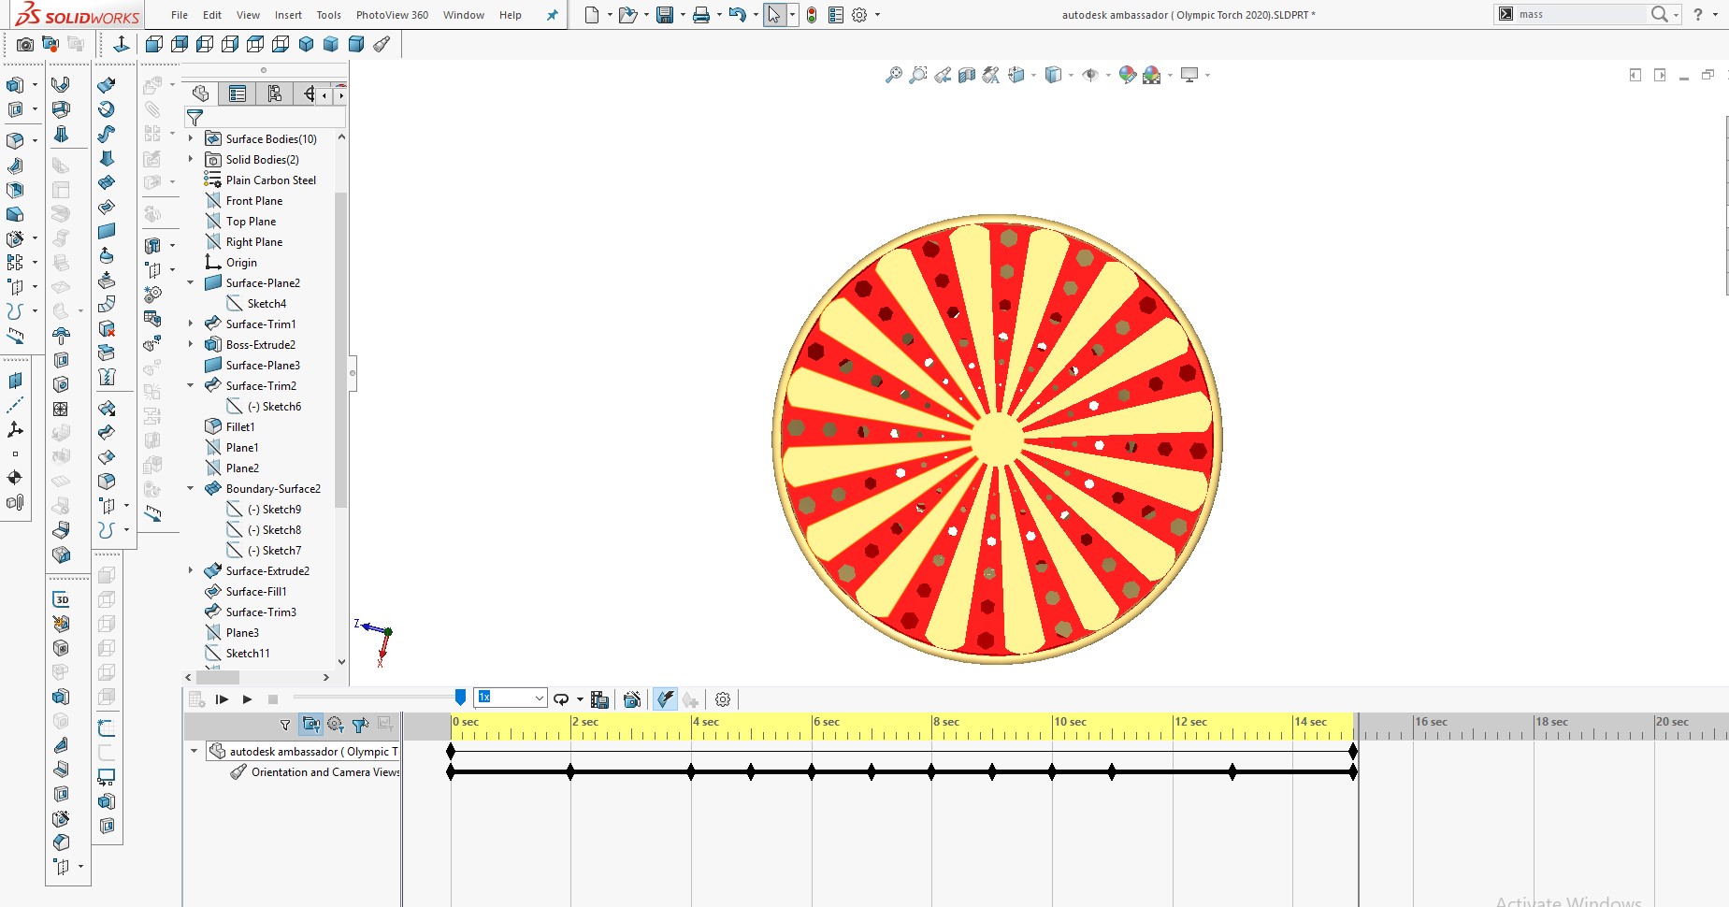Toggle the Filter Selected funnel icon
The width and height of the screenshot is (1729, 907).
click(360, 725)
